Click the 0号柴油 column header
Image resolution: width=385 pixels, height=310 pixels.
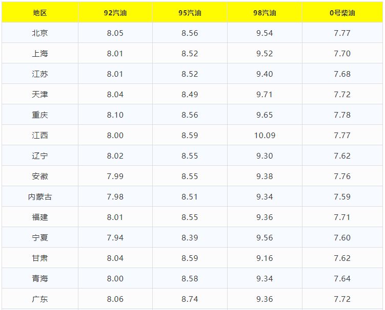[342, 13]
